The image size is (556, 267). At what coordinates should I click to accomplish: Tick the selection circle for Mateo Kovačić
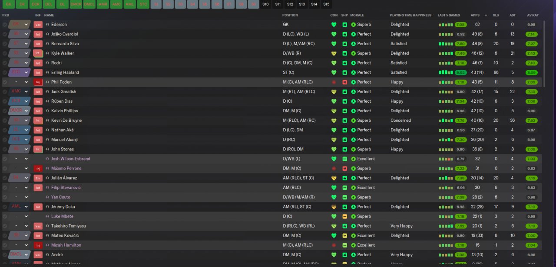5,235
